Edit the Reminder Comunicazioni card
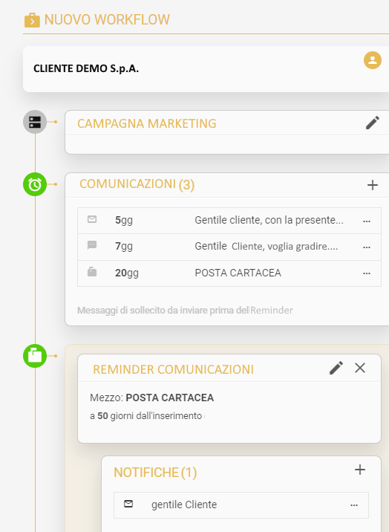Image resolution: width=389 pixels, height=532 pixels. coord(336,368)
